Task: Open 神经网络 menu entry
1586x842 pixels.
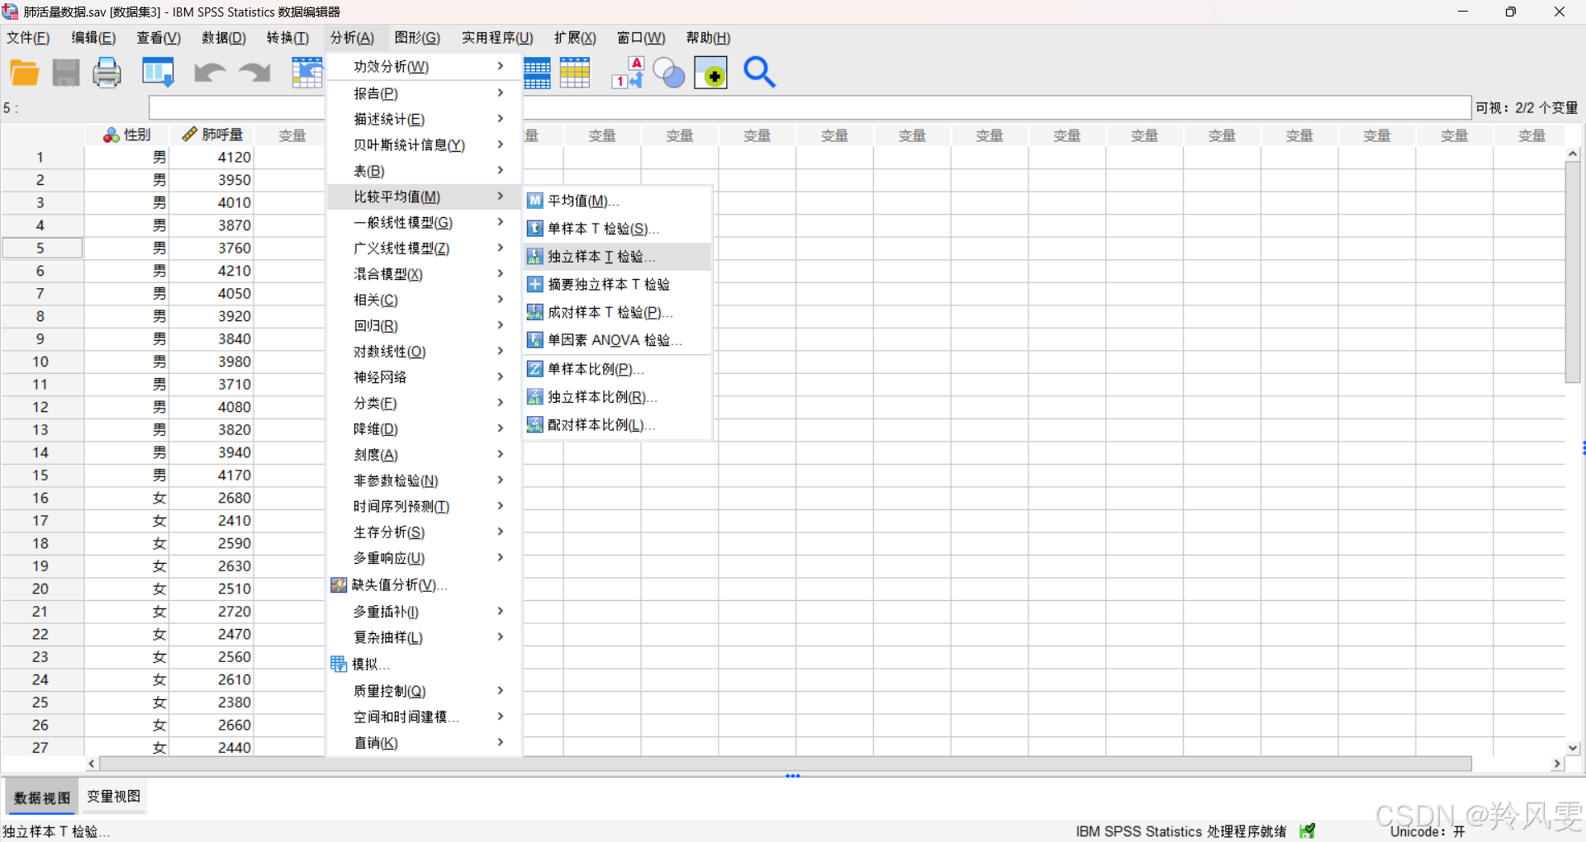Action: (x=425, y=377)
